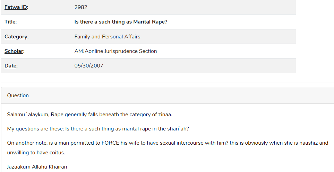Viewport: 334px width, 172px height.
Task: Select Family and Personal Affairs category value
Action: 107,37
